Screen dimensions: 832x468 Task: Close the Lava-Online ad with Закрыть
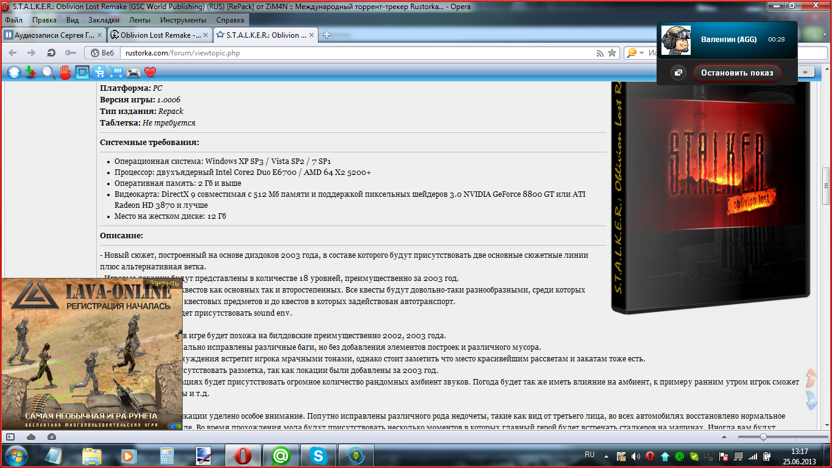point(164,283)
